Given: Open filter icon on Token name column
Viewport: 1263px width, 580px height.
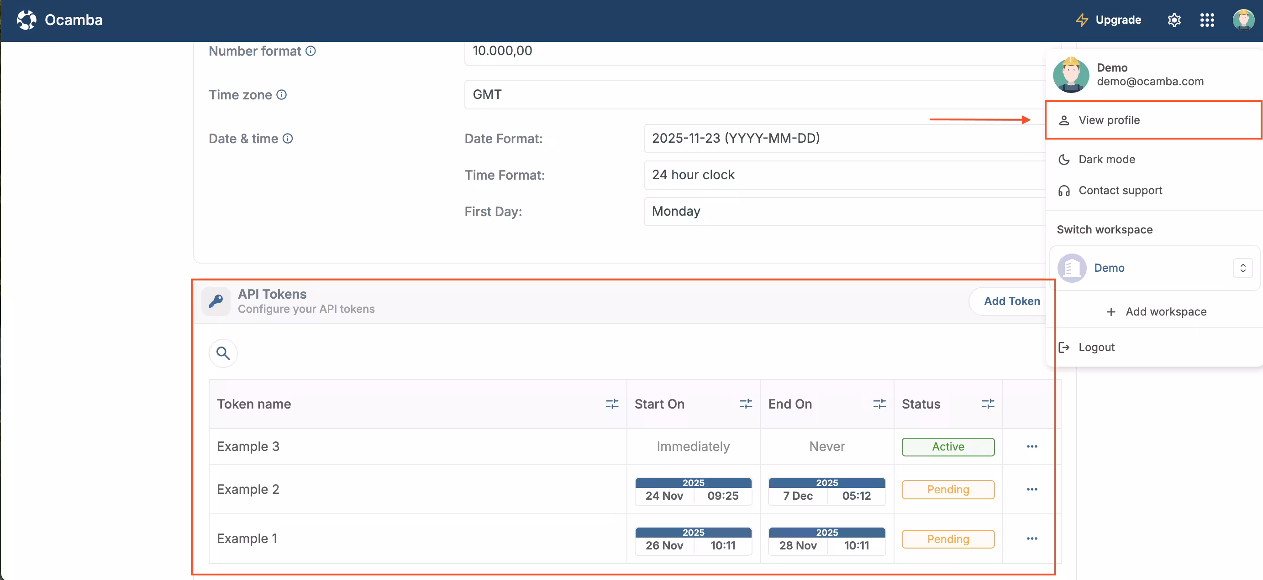Looking at the screenshot, I should pos(611,404).
